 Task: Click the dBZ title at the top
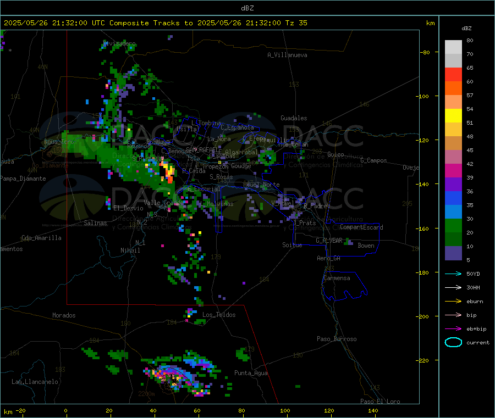click(x=247, y=8)
